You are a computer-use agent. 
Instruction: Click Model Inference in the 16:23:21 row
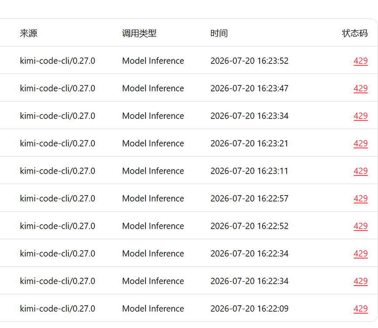point(153,143)
